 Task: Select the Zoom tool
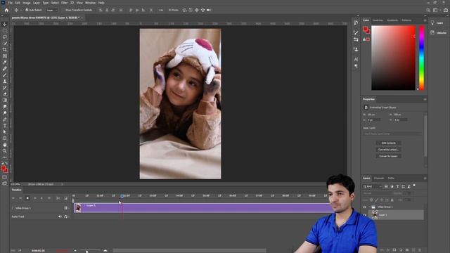[x=5, y=151]
